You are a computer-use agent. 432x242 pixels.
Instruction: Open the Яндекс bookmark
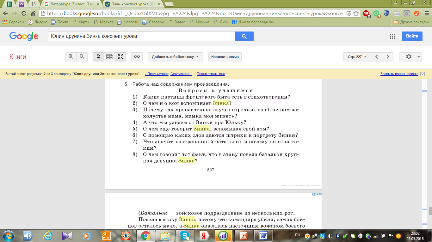(37, 22)
